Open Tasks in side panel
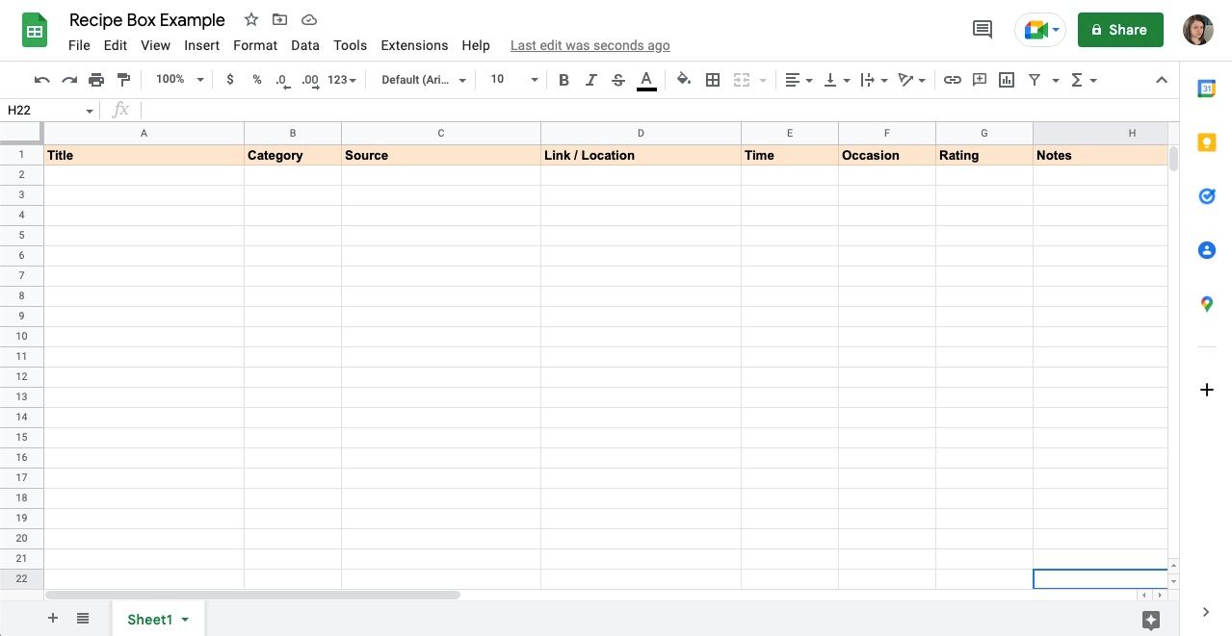Screen dimensions: 1232x636 point(1207,196)
